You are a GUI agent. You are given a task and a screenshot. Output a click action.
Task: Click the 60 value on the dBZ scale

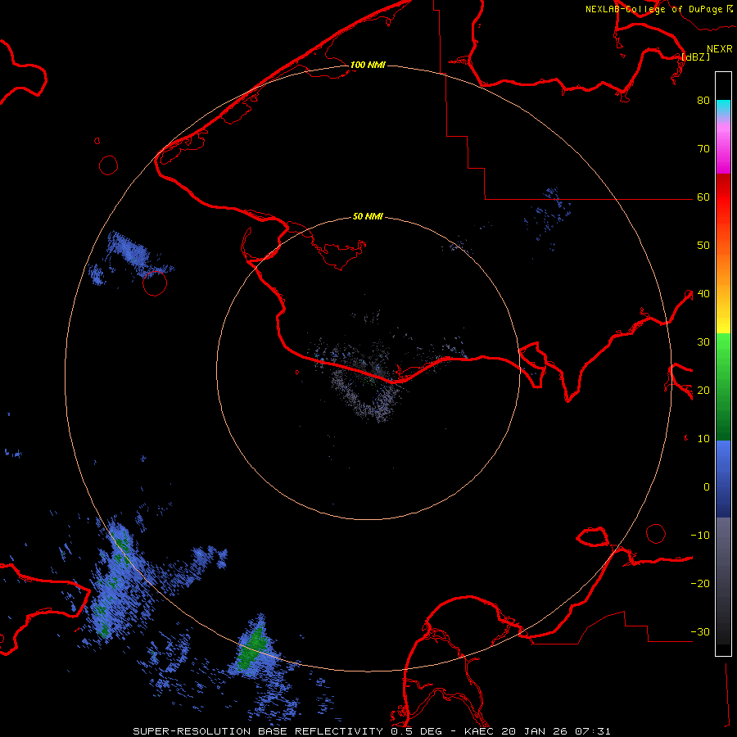(703, 197)
